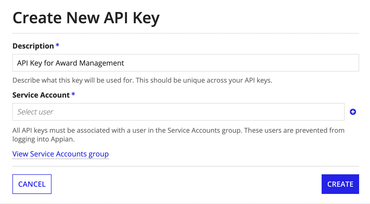Click the Create New API Key heading

pyautogui.click(x=86, y=18)
